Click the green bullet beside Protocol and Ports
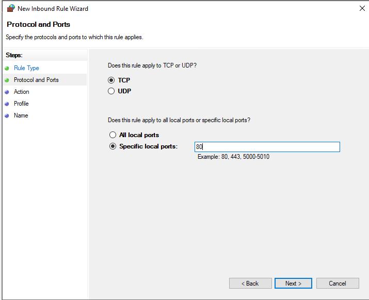Viewport: 369px width, 300px height. (7, 80)
